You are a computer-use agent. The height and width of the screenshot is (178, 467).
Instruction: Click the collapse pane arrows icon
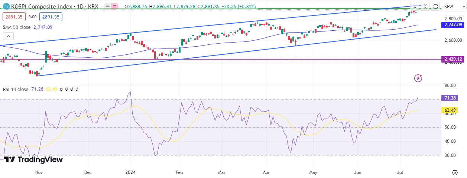pyautogui.click(x=425, y=6)
